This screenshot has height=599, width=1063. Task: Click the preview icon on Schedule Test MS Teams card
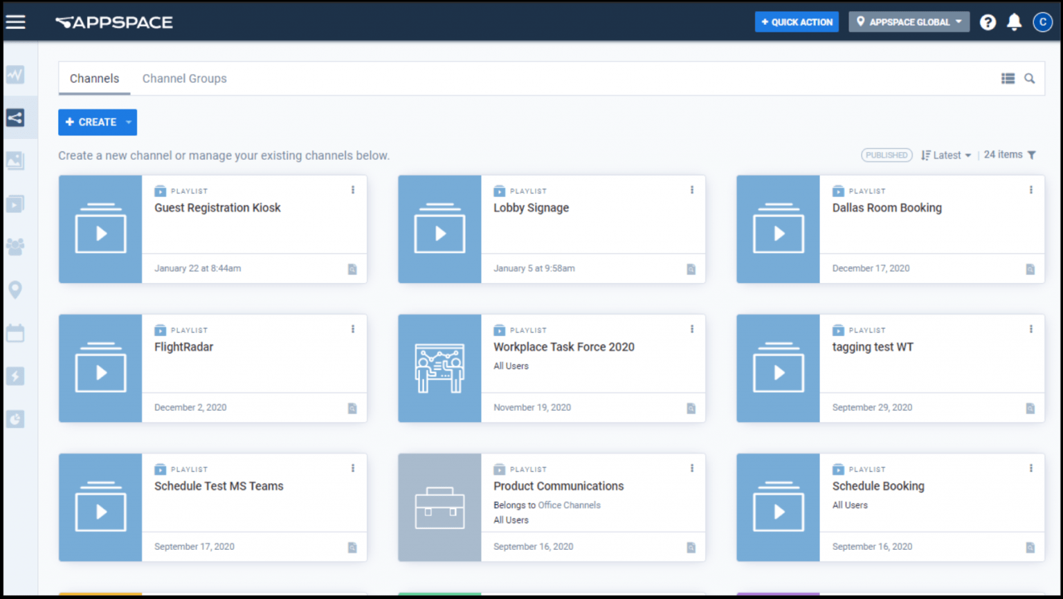click(352, 547)
